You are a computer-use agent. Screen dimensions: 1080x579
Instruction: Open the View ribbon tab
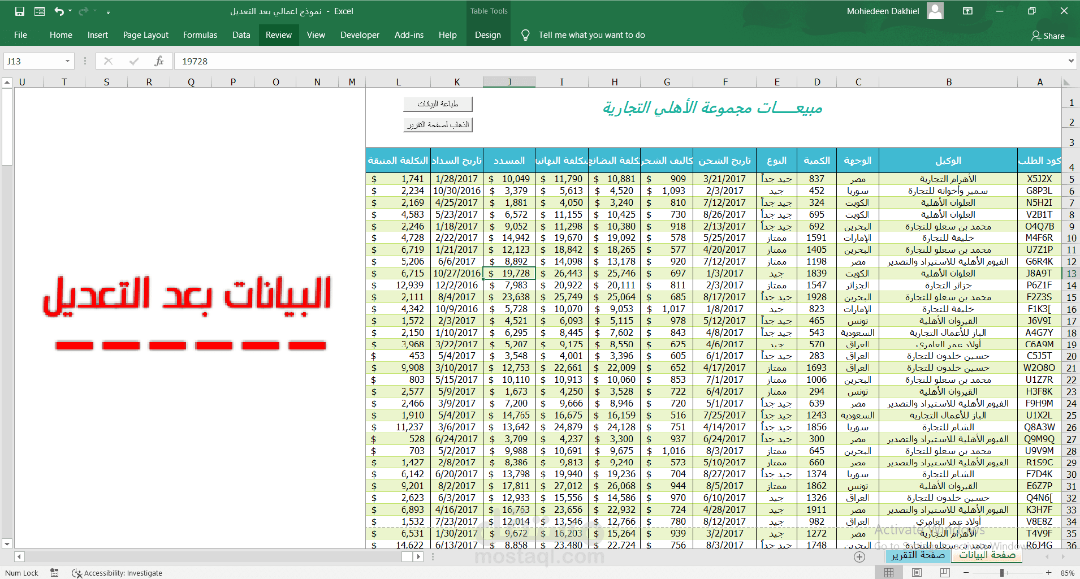[x=316, y=35]
